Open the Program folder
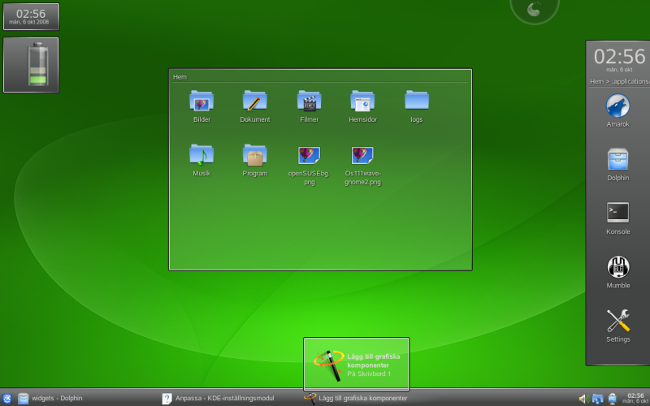This screenshot has height=406, width=650. point(255,160)
